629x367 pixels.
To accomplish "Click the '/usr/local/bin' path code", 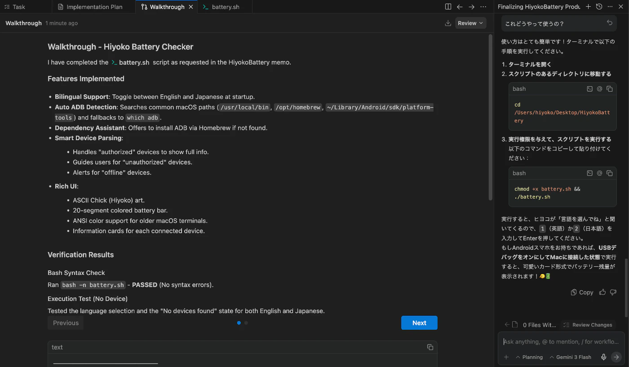I will 244,107.
